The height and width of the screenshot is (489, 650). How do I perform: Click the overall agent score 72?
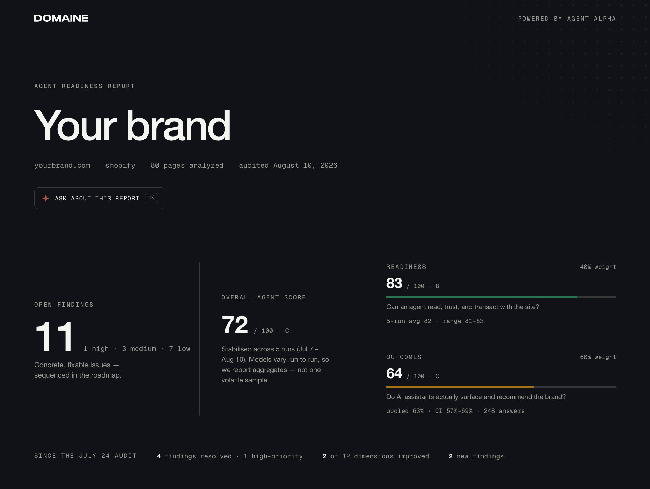(x=235, y=325)
